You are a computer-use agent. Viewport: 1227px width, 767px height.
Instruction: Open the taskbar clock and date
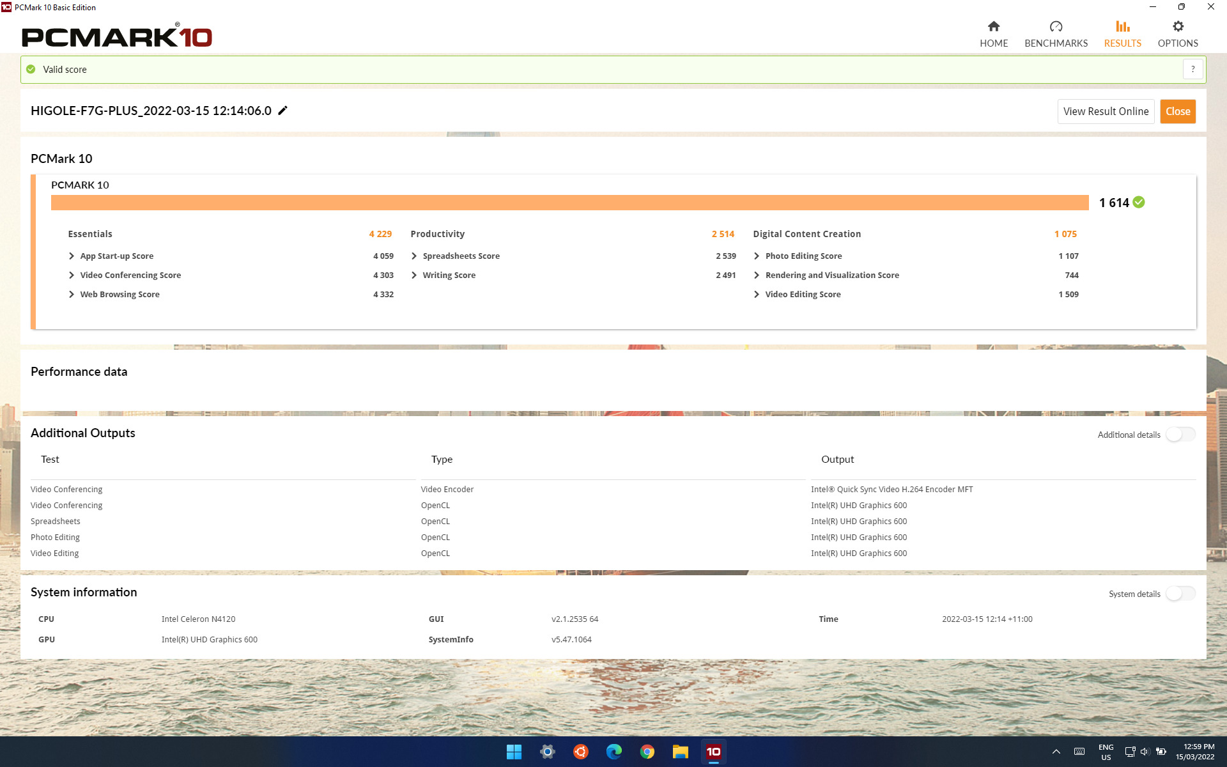1195,752
